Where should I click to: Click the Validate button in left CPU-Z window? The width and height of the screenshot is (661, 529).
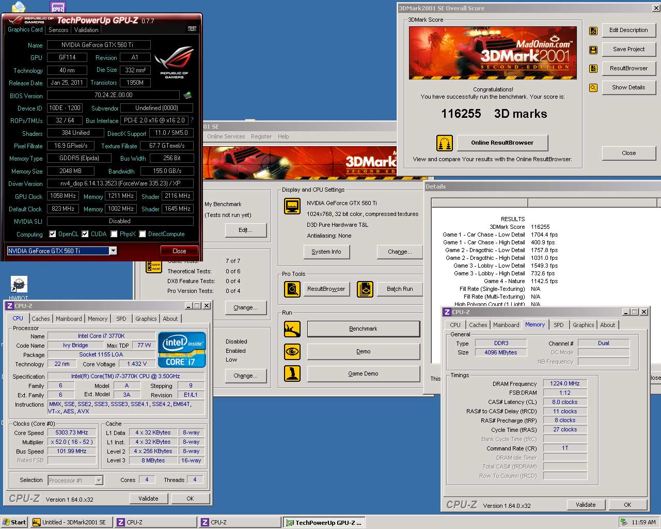point(148,499)
